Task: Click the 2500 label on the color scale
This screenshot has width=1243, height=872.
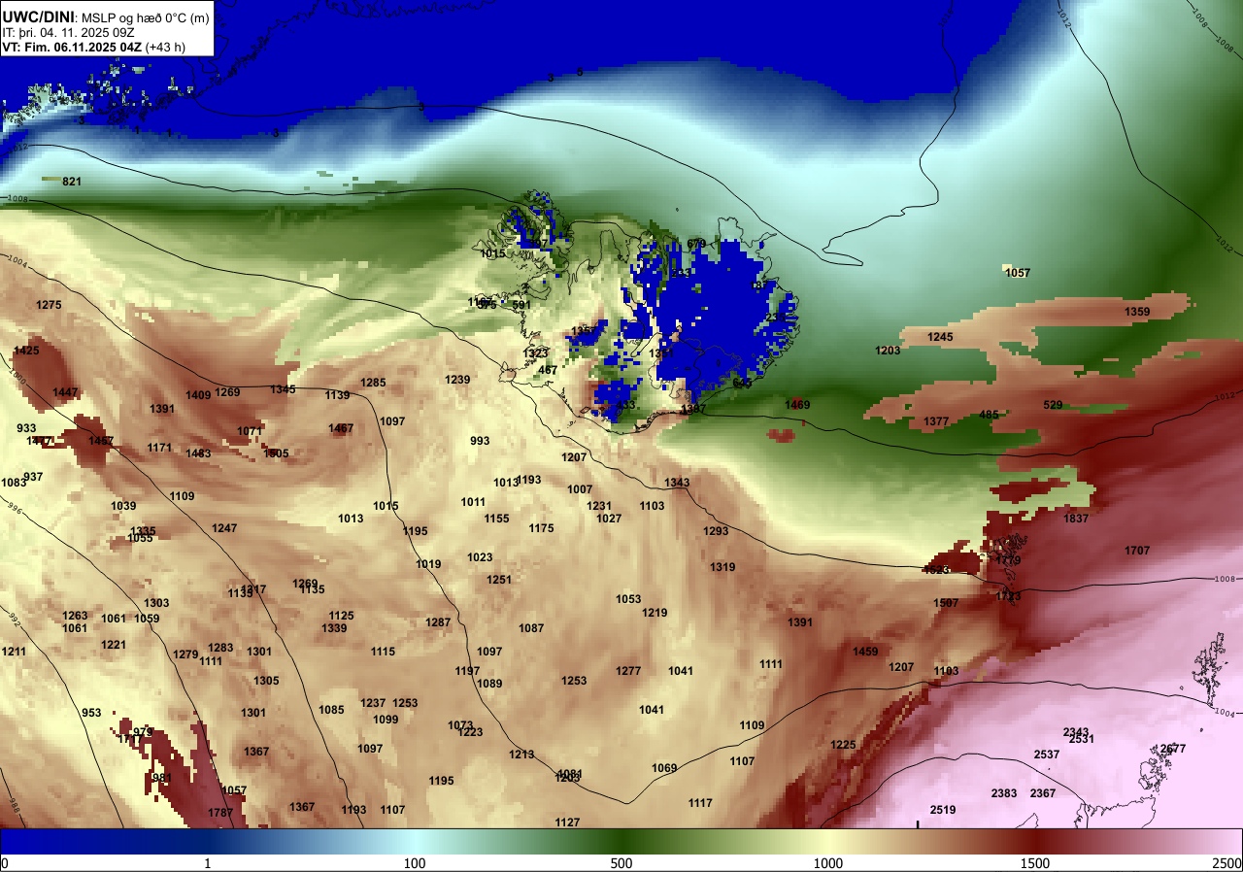Action: (1226, 863)
